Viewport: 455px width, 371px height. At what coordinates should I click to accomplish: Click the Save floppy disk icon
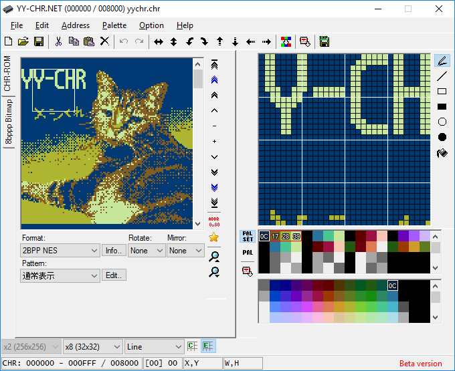pyautogui.click(x=39, y=41)
